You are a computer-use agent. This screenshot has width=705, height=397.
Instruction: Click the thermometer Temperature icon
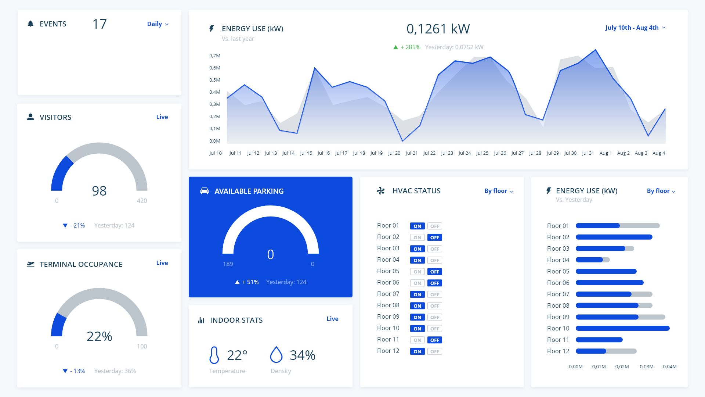pos(214,355)
